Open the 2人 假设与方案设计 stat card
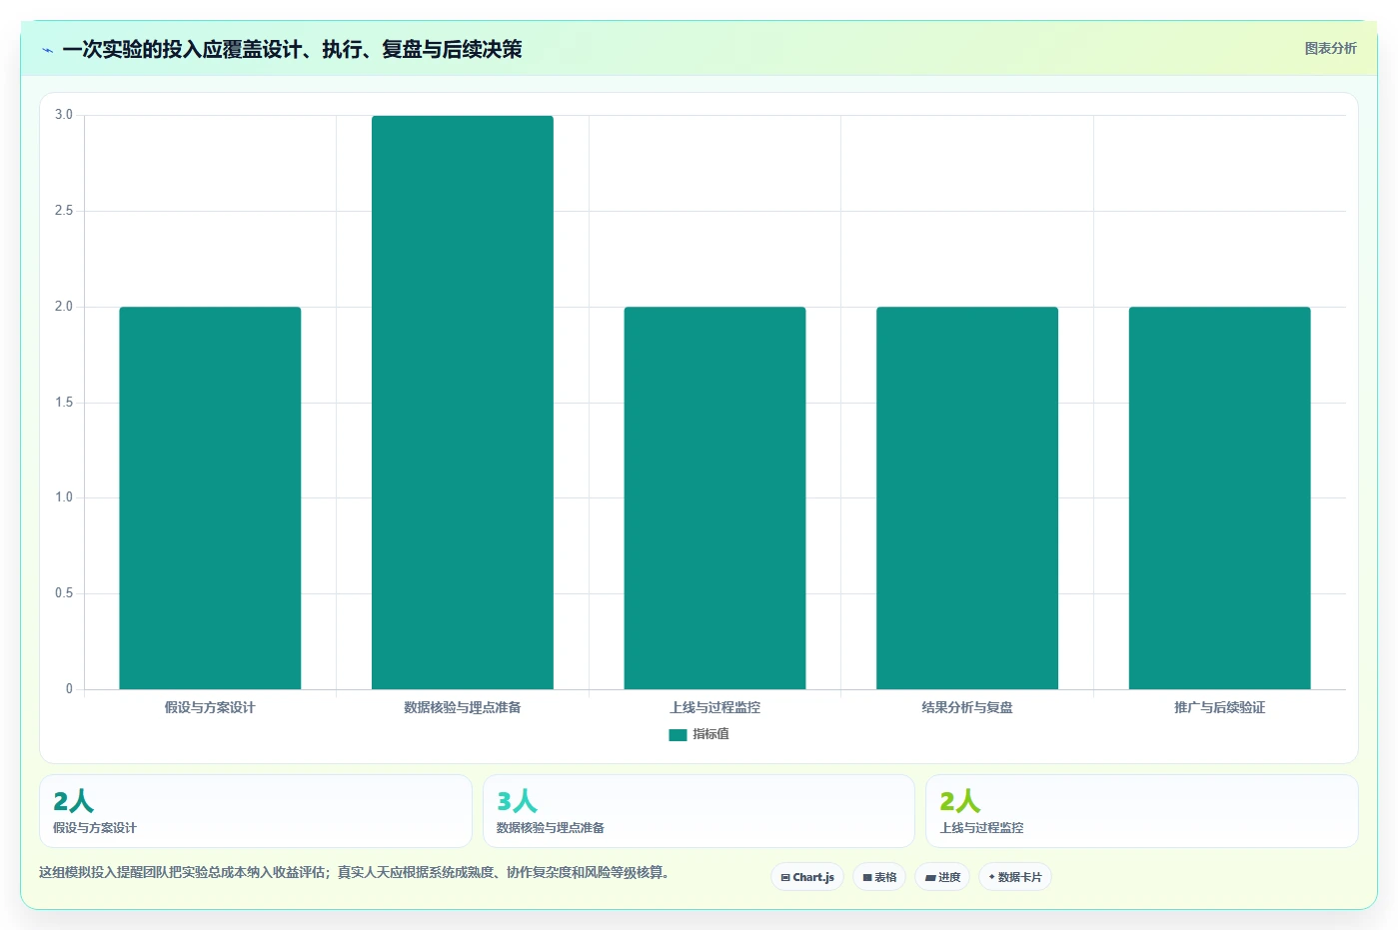This screenshot has height=930, width=1398. tap(256, 811)
